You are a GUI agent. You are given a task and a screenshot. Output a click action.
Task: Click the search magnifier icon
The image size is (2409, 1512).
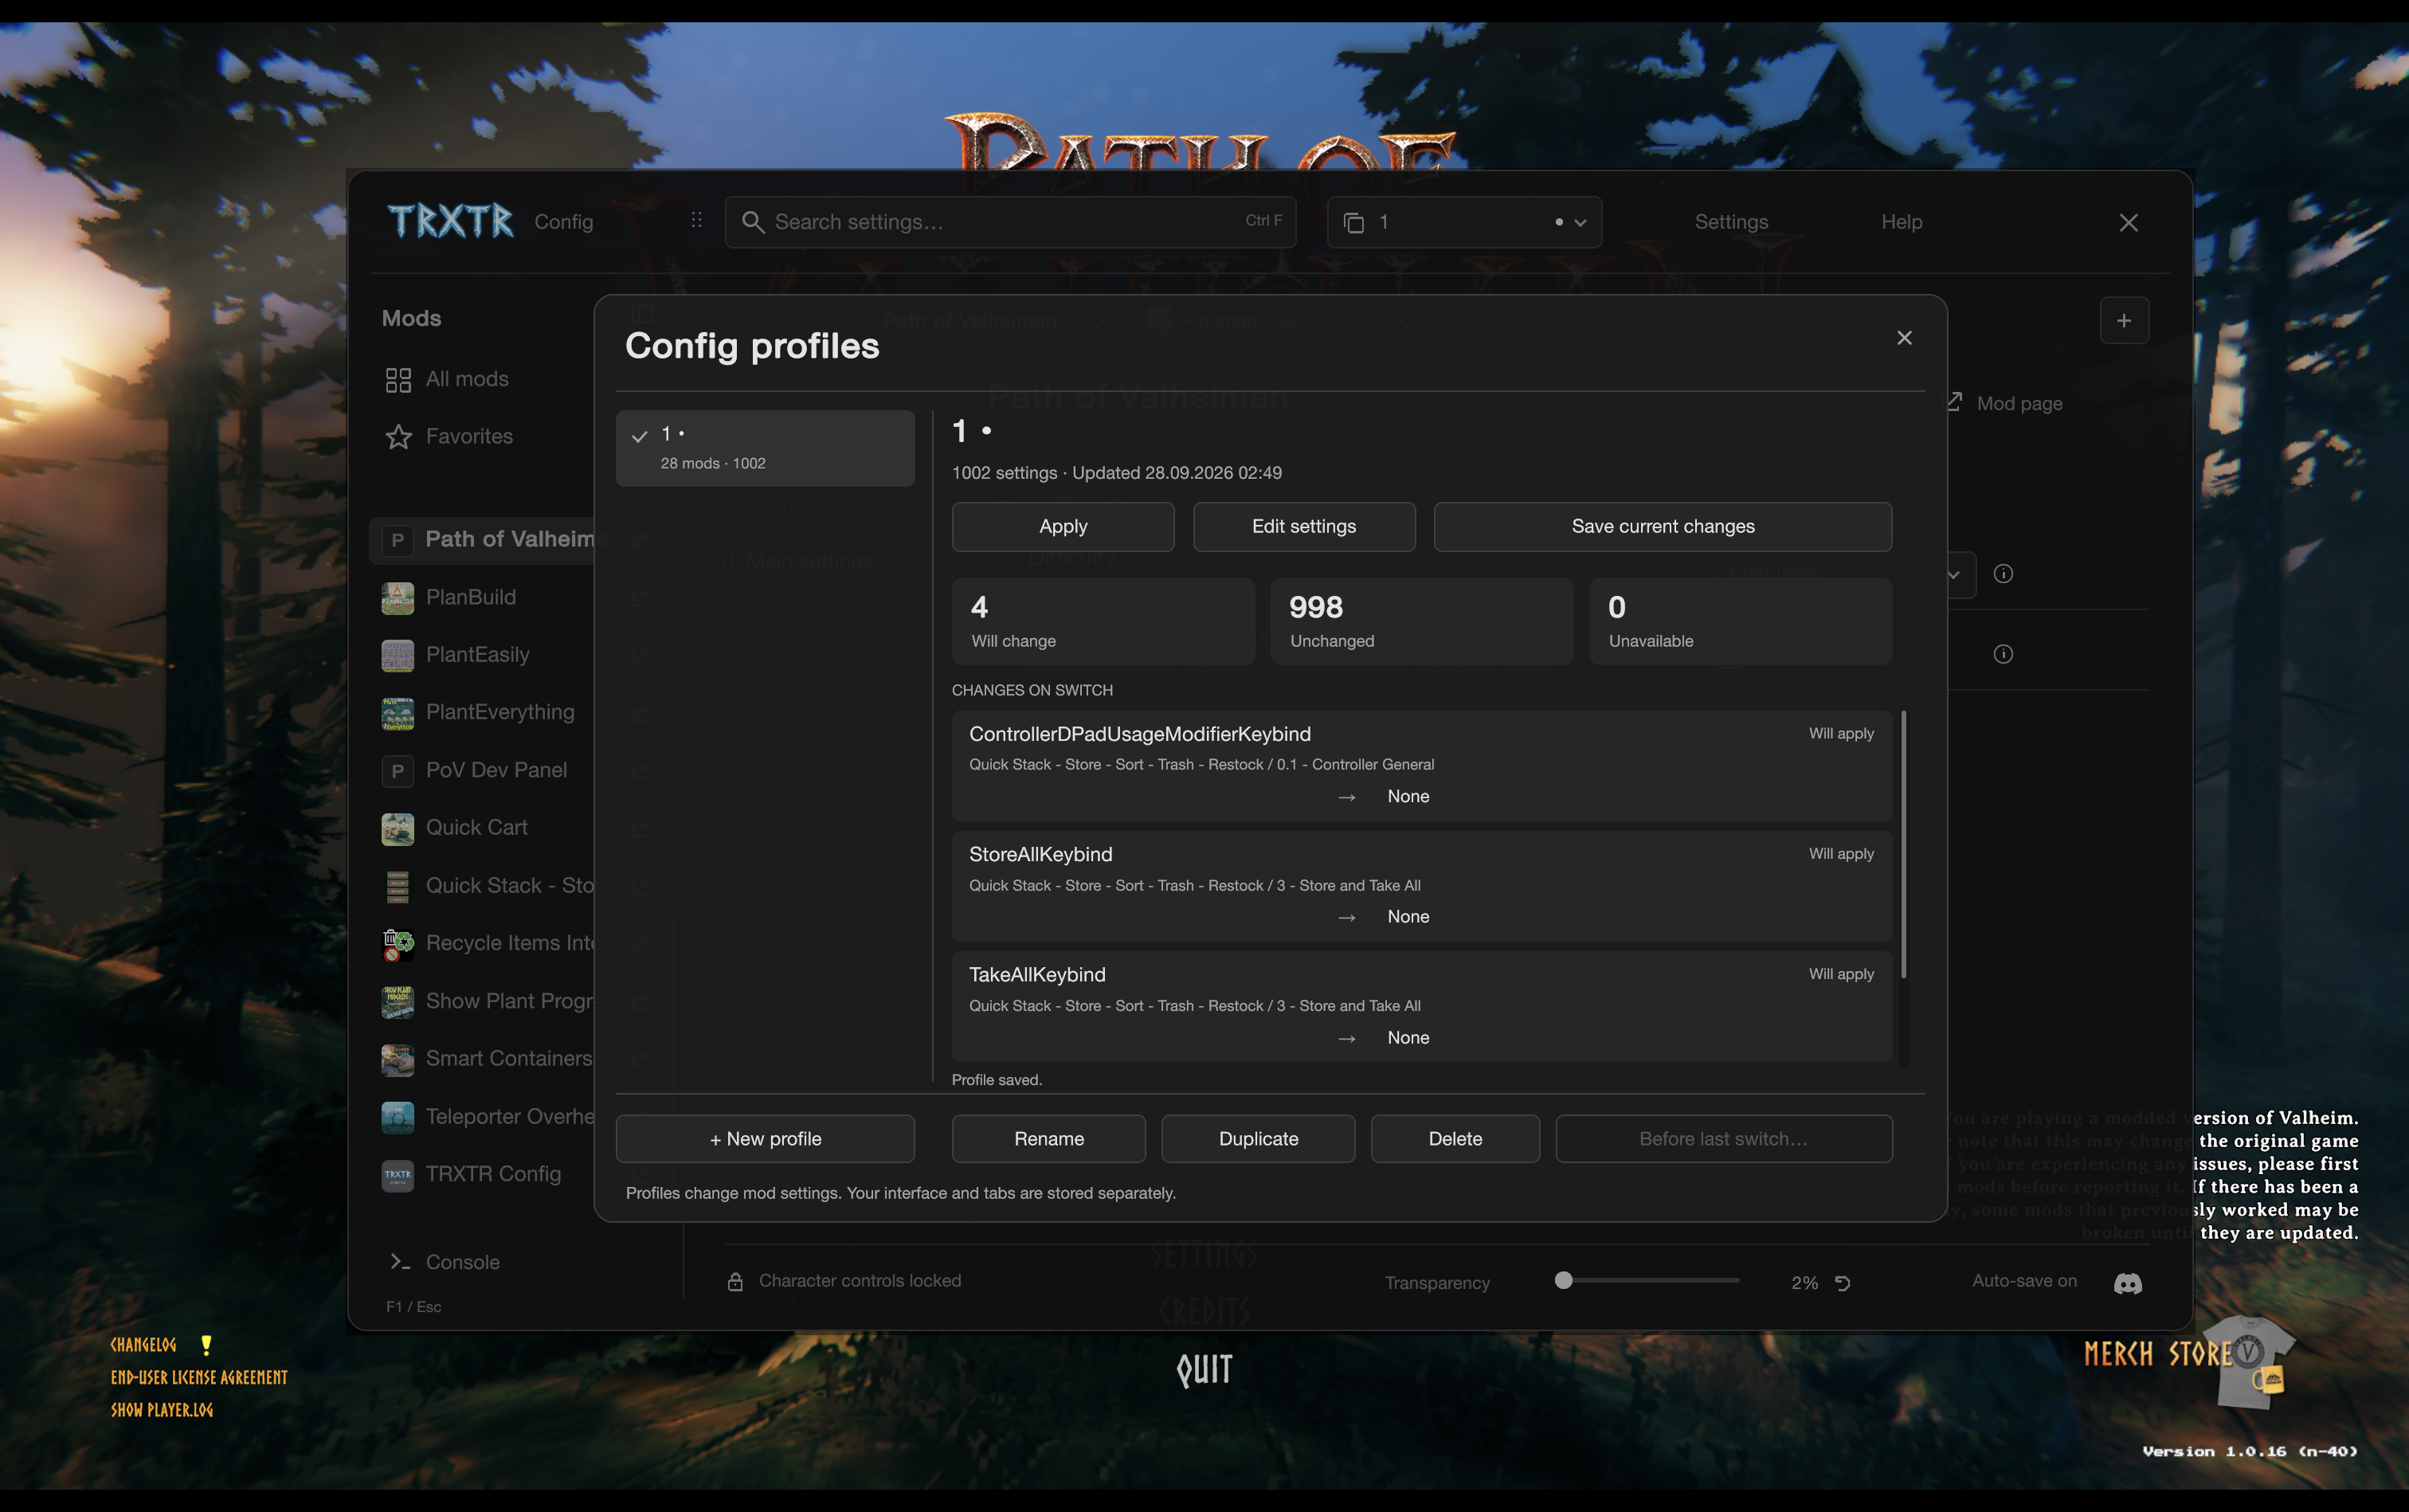click(x=753, y=222)
